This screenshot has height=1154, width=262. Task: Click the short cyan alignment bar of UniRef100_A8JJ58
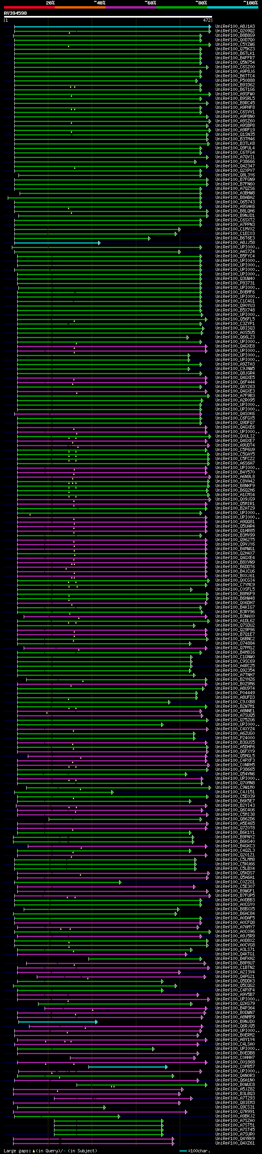(x=57, y=243)
